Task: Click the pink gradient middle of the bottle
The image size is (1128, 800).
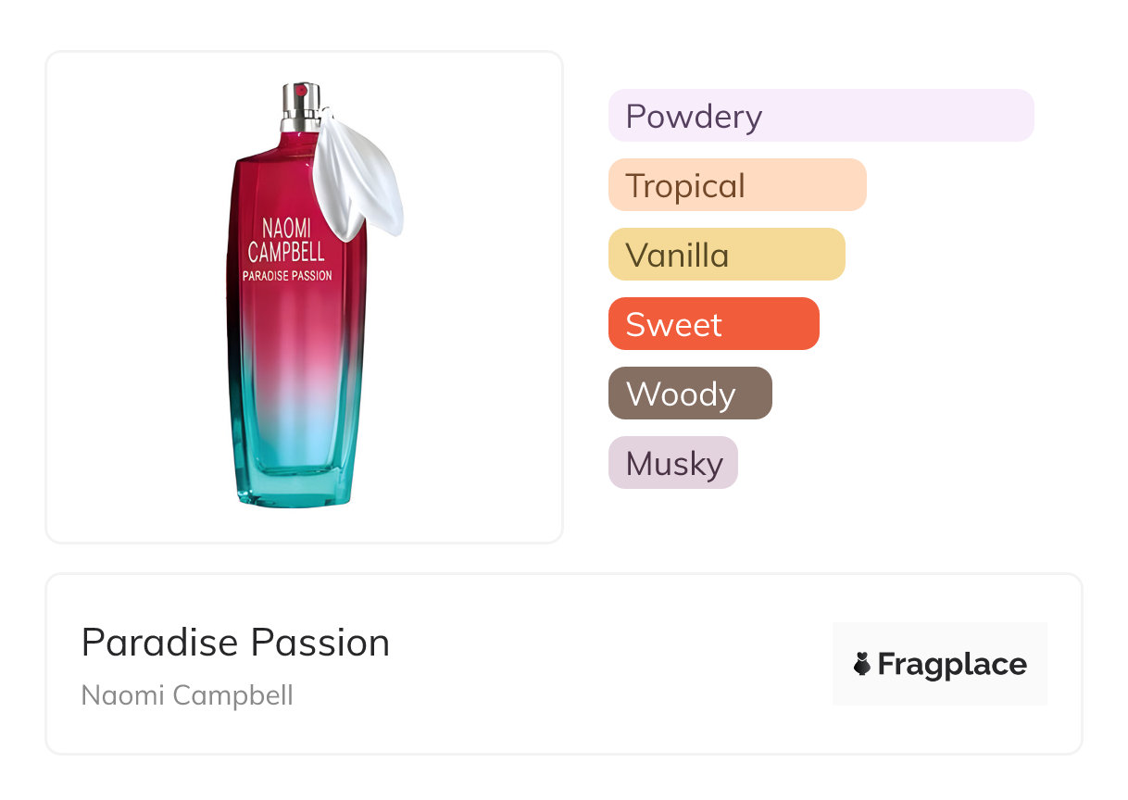Action: [295, 361]
